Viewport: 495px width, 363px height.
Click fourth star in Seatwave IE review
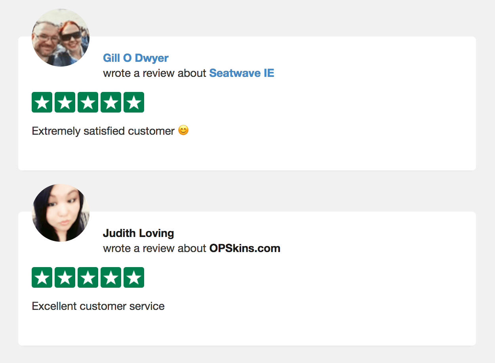pyautogui.click(x=111, y=102)
